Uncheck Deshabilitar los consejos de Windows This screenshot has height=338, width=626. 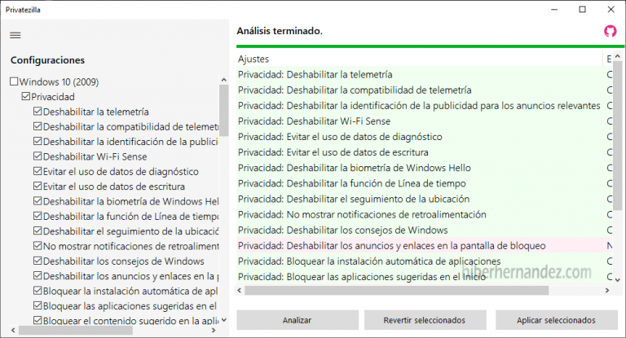[37, 261]
